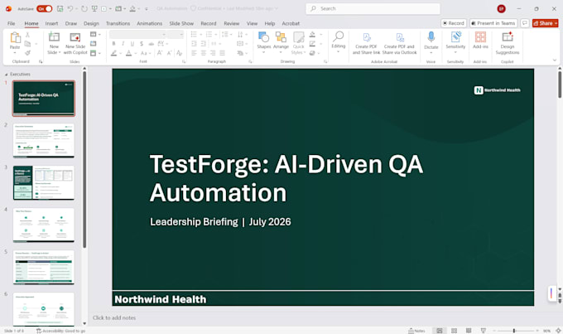Open the Slide Layout dropdown

[x=95, y=34]
